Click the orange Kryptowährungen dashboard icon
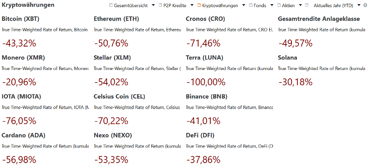This screenshot has width=368, height=166. tap(199, 5)
